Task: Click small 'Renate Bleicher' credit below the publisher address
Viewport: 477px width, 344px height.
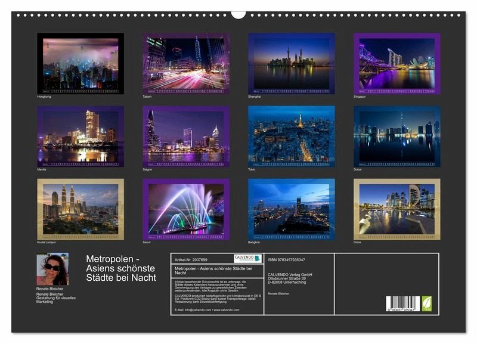Action: (x=278, y=294)
